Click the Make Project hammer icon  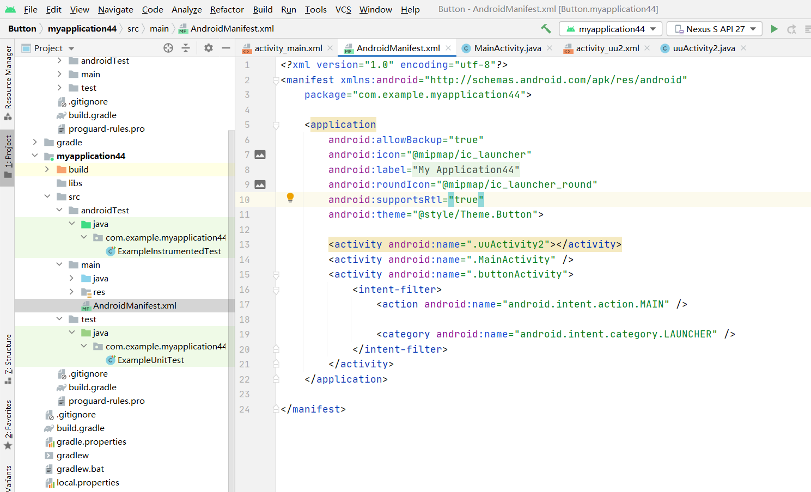coord(546,29)
